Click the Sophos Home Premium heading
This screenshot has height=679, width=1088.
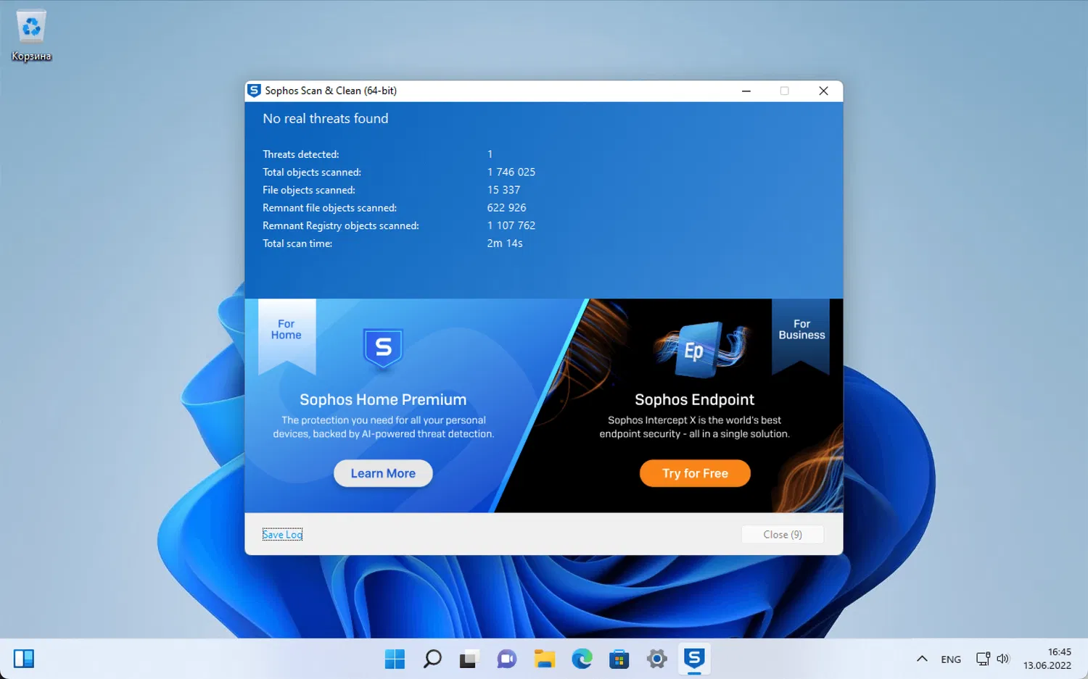click(383, 399)
